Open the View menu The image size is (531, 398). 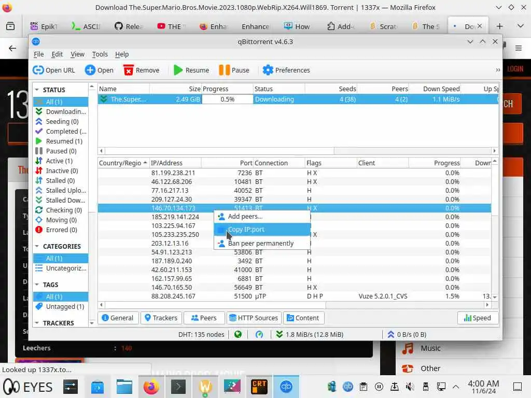pos(77,54)
